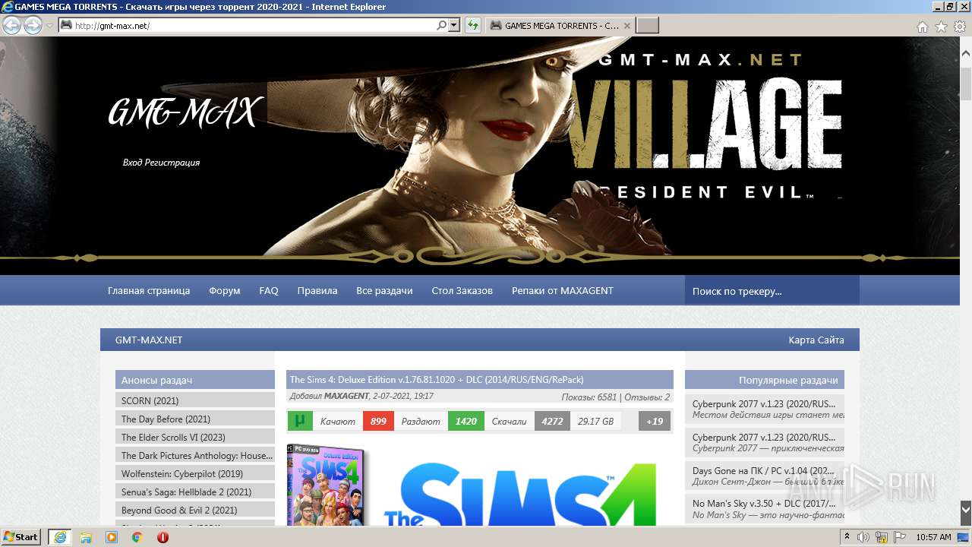The image size is (972, 547).
Task: Open the Правила menu item
Action: click(x=317, y=290)
